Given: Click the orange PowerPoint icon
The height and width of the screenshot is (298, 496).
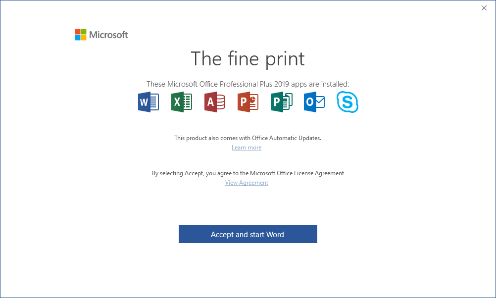Looking at the screenshot, I should [x=248, y=102].
